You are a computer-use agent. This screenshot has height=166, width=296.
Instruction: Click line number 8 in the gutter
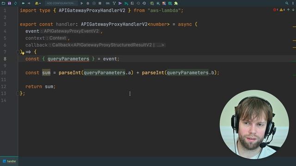pyautogui.click(x=5, y=59)
